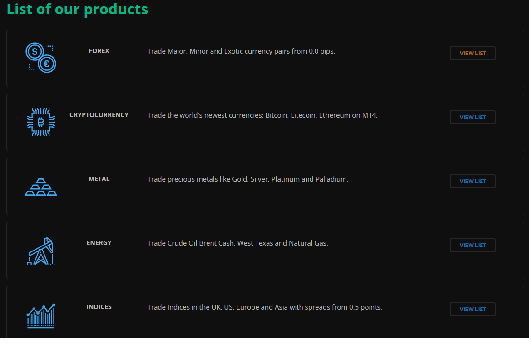529x344 pixels.
Task: Open the Indices VIEW LIST button
Action: pos(473,309)
